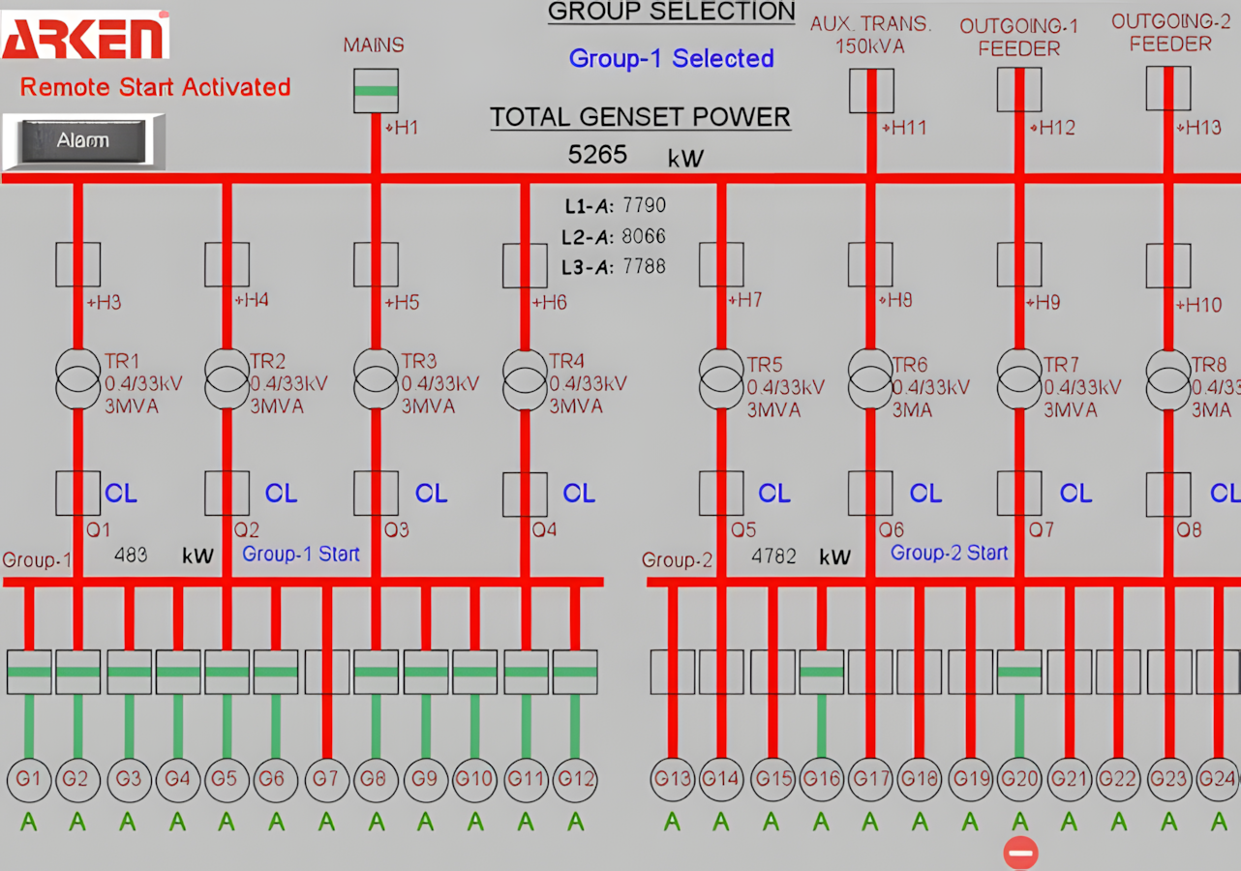The height and width of the screenshot is (871, 1241).
Task: Click the Alarm button
Action: coord(83,141)
